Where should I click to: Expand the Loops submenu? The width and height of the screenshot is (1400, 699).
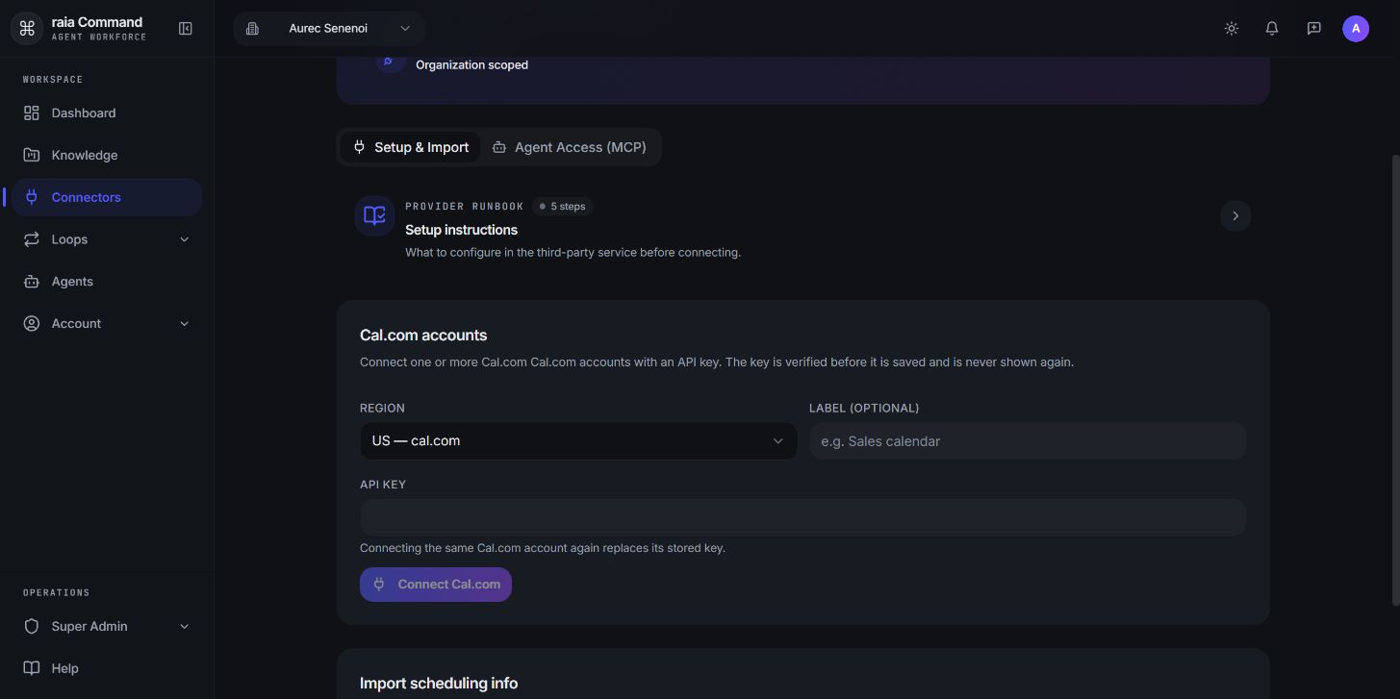pos(107,239)
